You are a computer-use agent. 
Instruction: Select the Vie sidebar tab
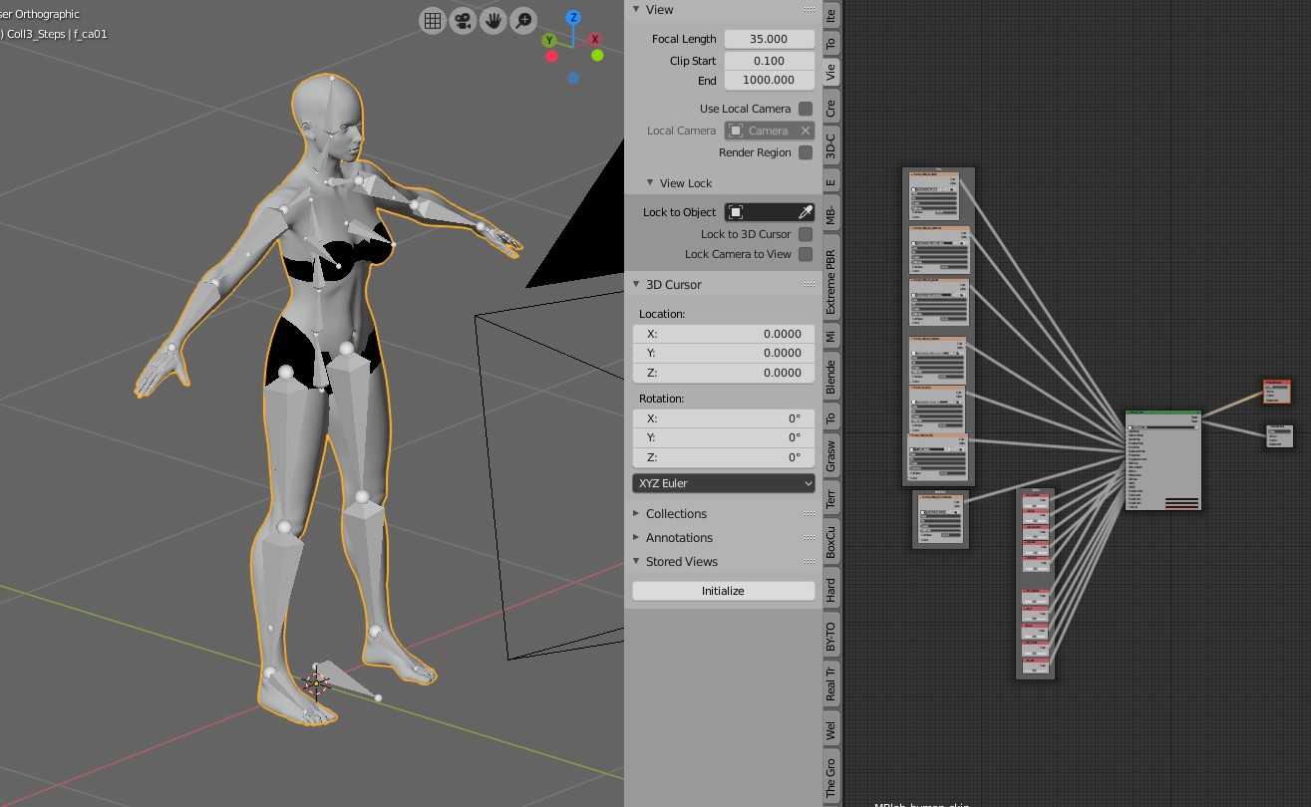[x=831, y=73]
